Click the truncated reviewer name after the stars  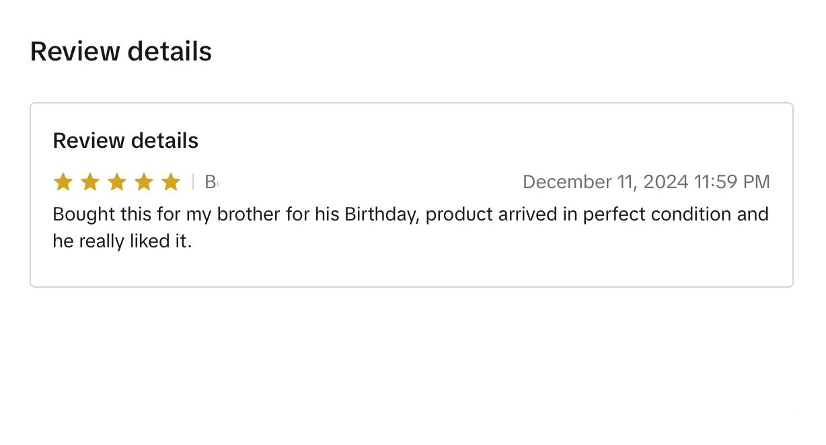point(211,181)
